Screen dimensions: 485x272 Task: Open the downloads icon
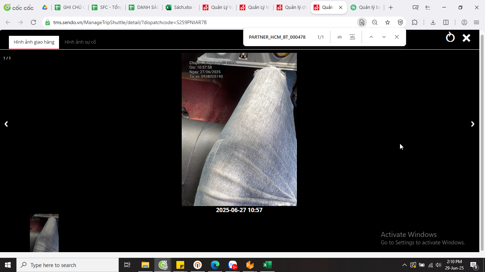tap(433, 22)
